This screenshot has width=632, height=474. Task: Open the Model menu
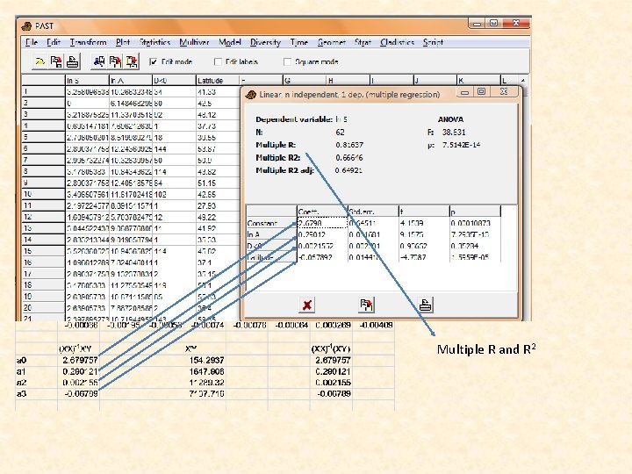[230, 42]
